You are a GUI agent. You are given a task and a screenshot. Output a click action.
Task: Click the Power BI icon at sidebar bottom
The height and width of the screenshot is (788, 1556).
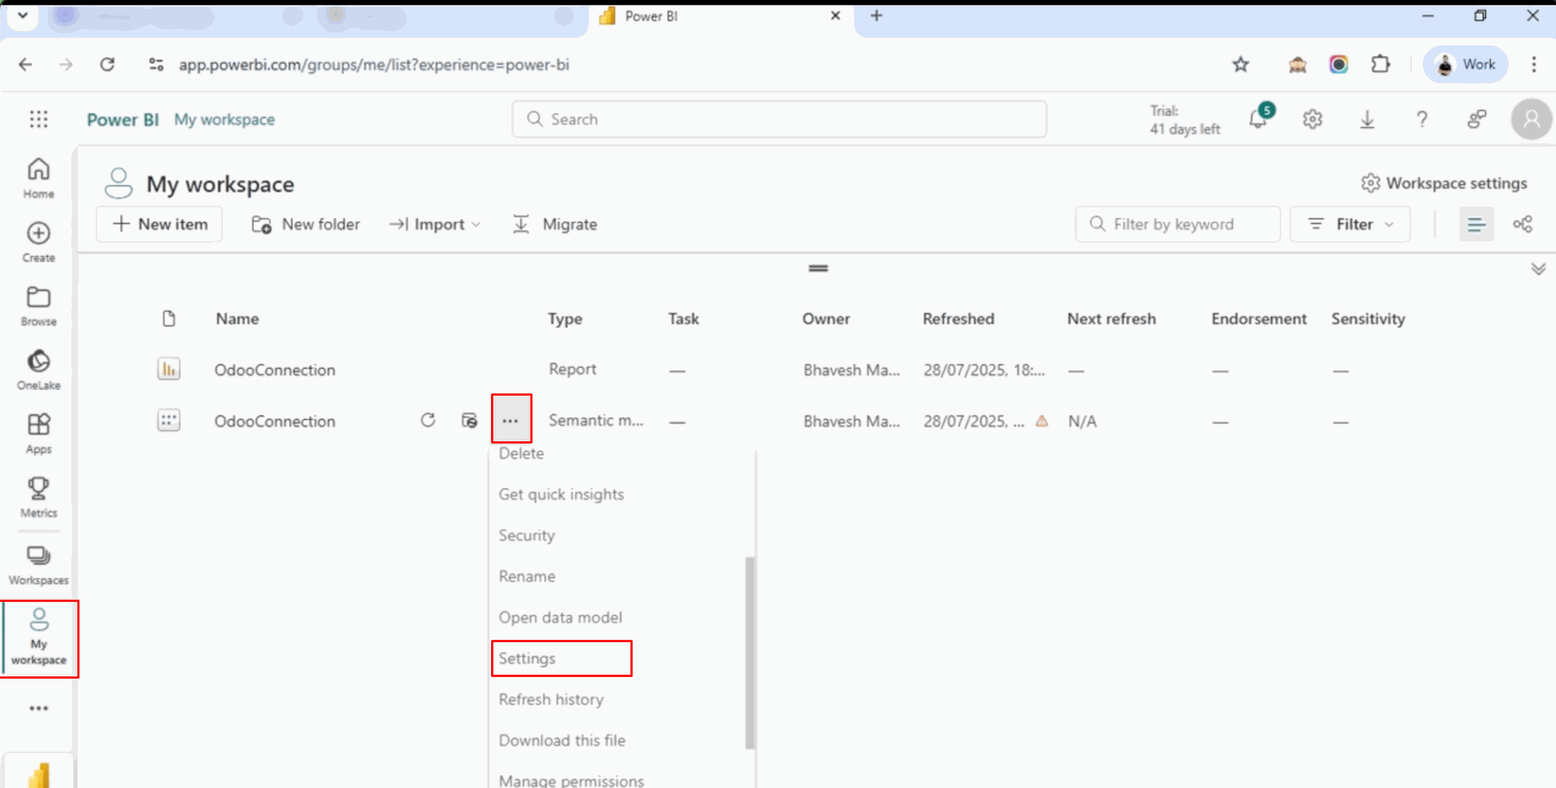tap(39, 774)
